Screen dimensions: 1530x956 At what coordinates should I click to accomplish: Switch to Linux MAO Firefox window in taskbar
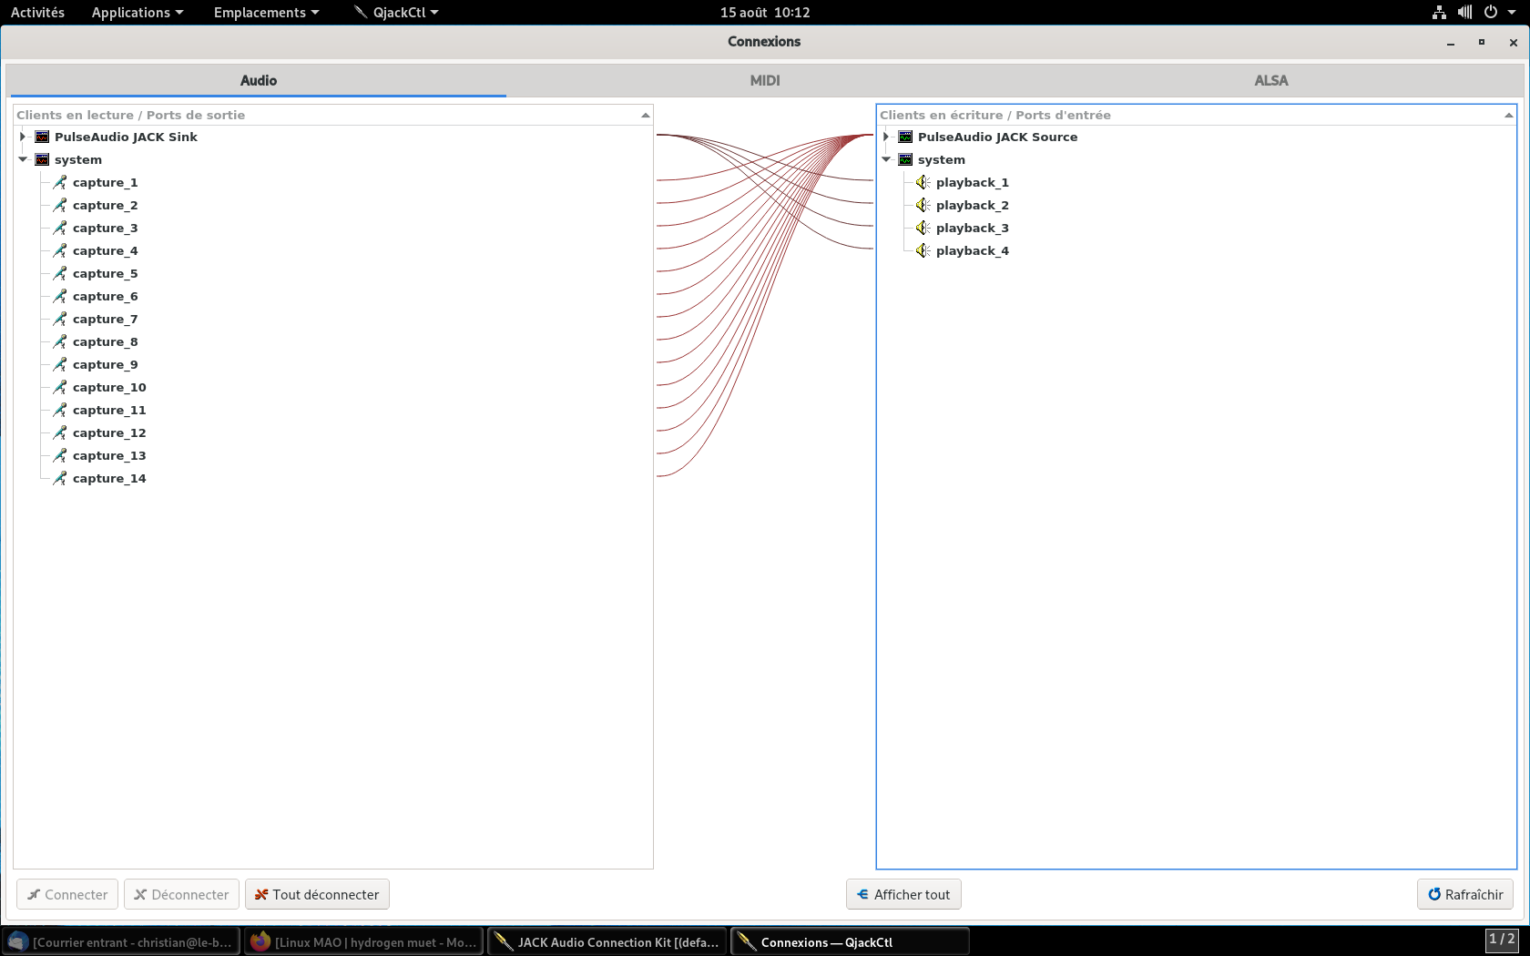[365, 942]
